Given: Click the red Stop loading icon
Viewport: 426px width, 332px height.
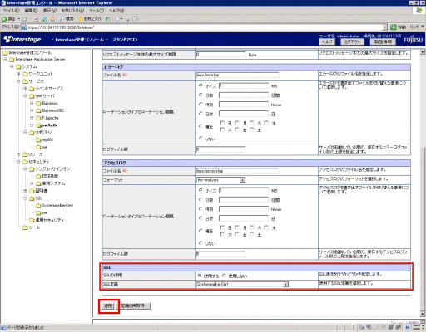Looking at the screenshot, I should [x=36, y=19].
